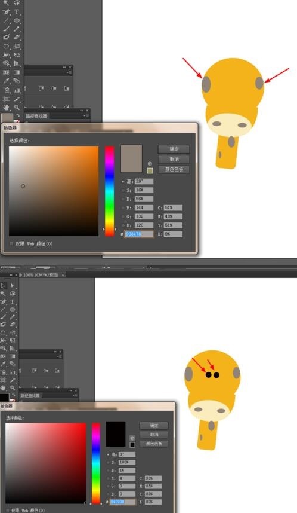Image resolution: width=297 pixels, height=513 pixels.
Task: Enable 仅限 Web 颜色 checkbox in gray color picker
Action: pos(12,243)
